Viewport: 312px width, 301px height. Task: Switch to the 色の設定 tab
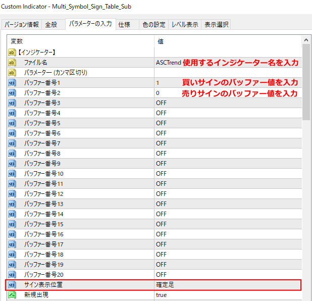(x=154, y=24)
